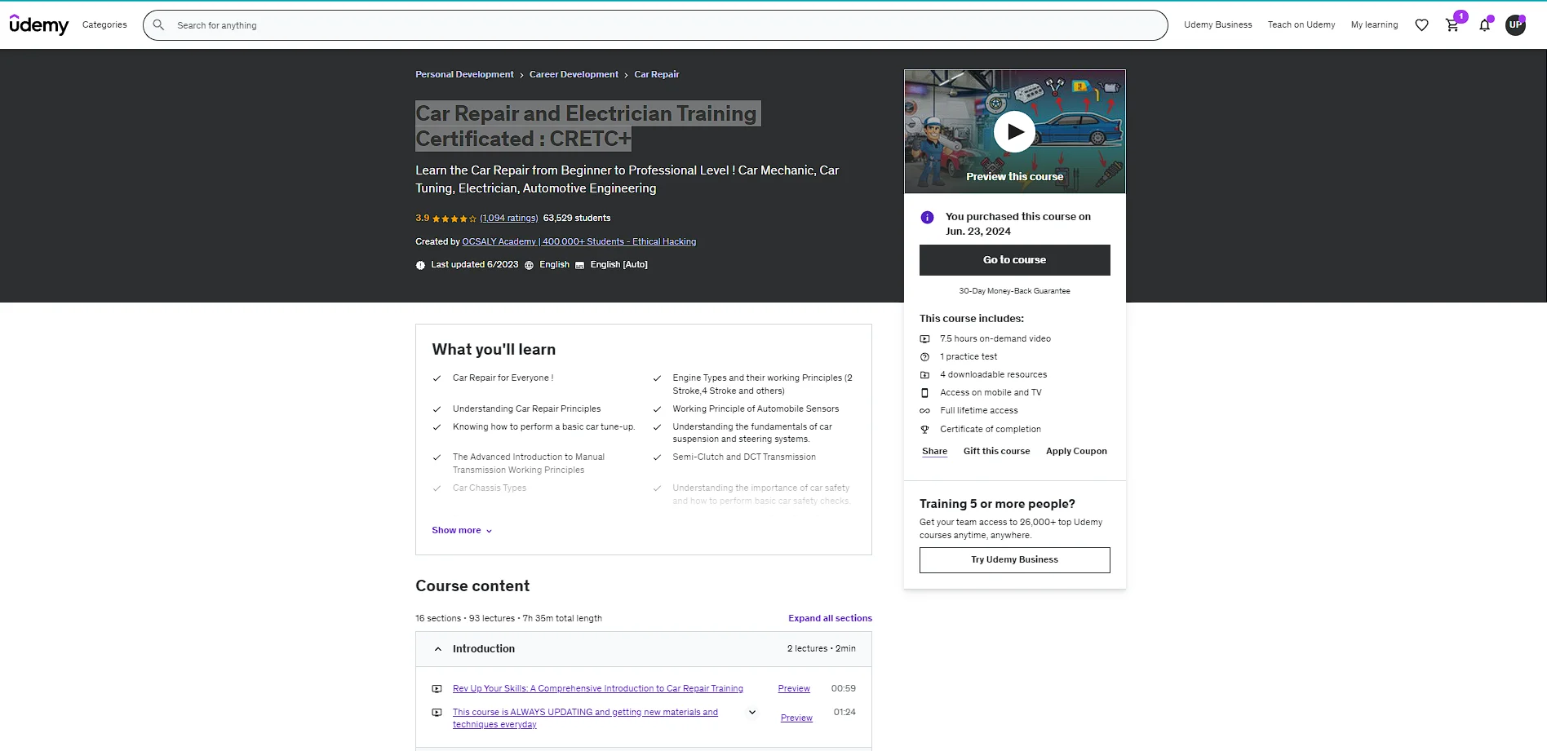Viewport: 1547px width, 751px height.
Task: Click the star rating icons
Action: pos(454,219)
